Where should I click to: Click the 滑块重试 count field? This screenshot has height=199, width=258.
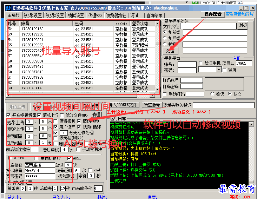pyautogui.click(x=64, y=149)
